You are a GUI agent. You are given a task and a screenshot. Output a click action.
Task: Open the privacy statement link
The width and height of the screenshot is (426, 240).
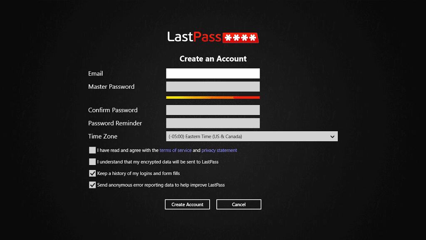219,150
